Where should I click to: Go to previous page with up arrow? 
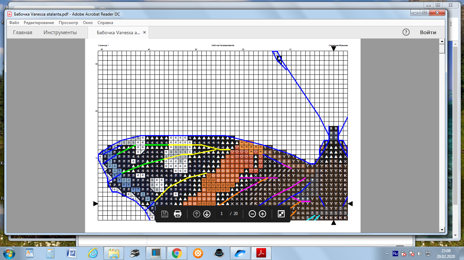tap(197, 214)
